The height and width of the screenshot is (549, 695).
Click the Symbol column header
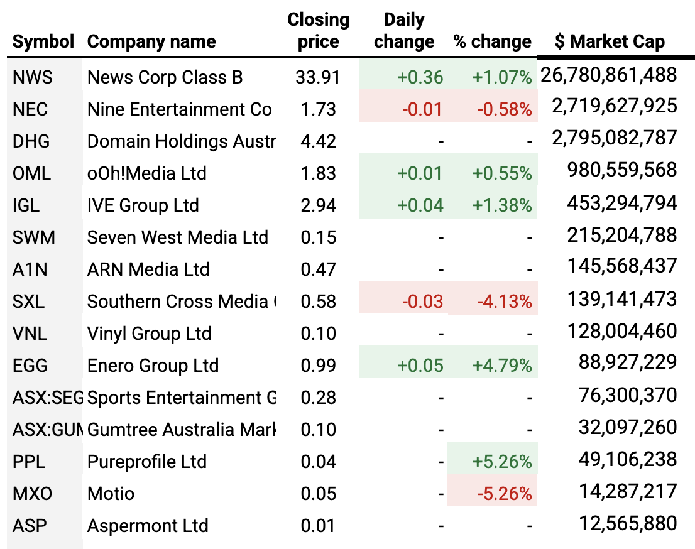coord(43,41)
